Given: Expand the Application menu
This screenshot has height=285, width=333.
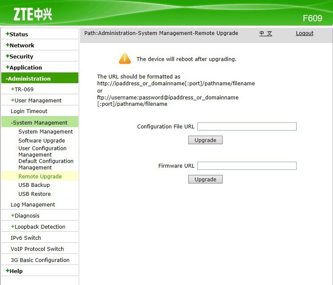Looking at the screenshot, I should click(24, 67).
